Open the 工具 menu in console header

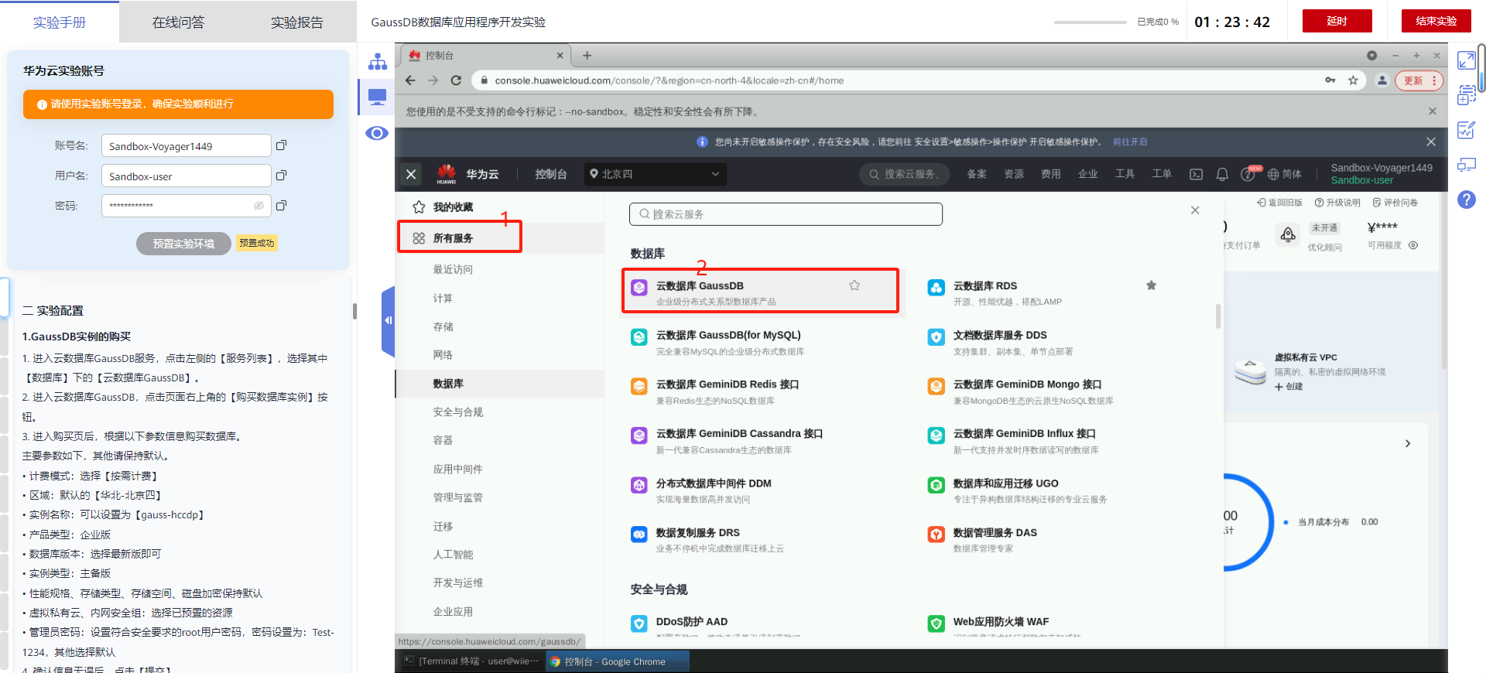1125,174
